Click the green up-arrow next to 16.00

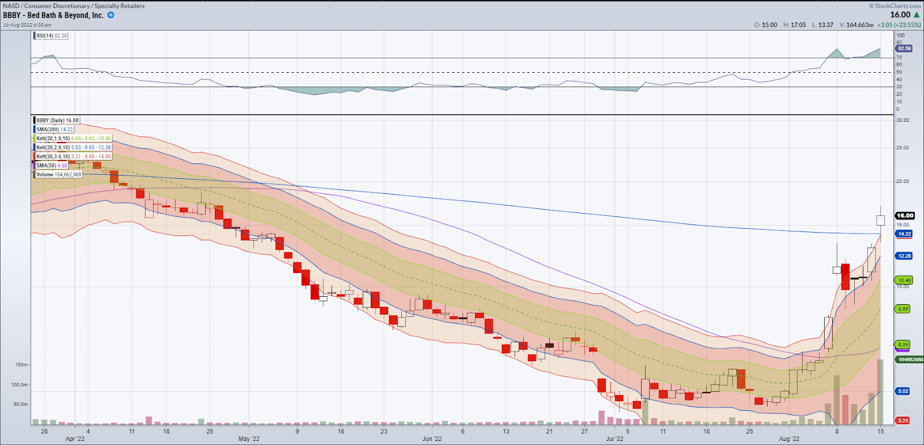(916, 14)
